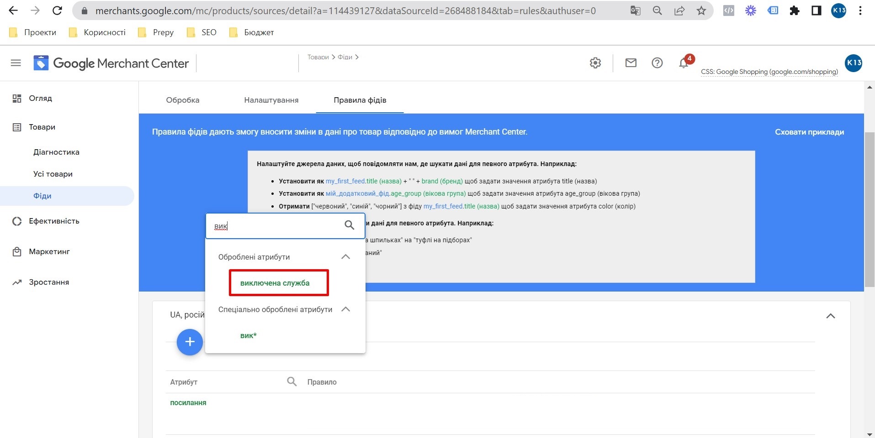Open the посилання attribute rule
The width and height of the screenshot is (875, 438).
pyautogui.click(x=188, y=402)
